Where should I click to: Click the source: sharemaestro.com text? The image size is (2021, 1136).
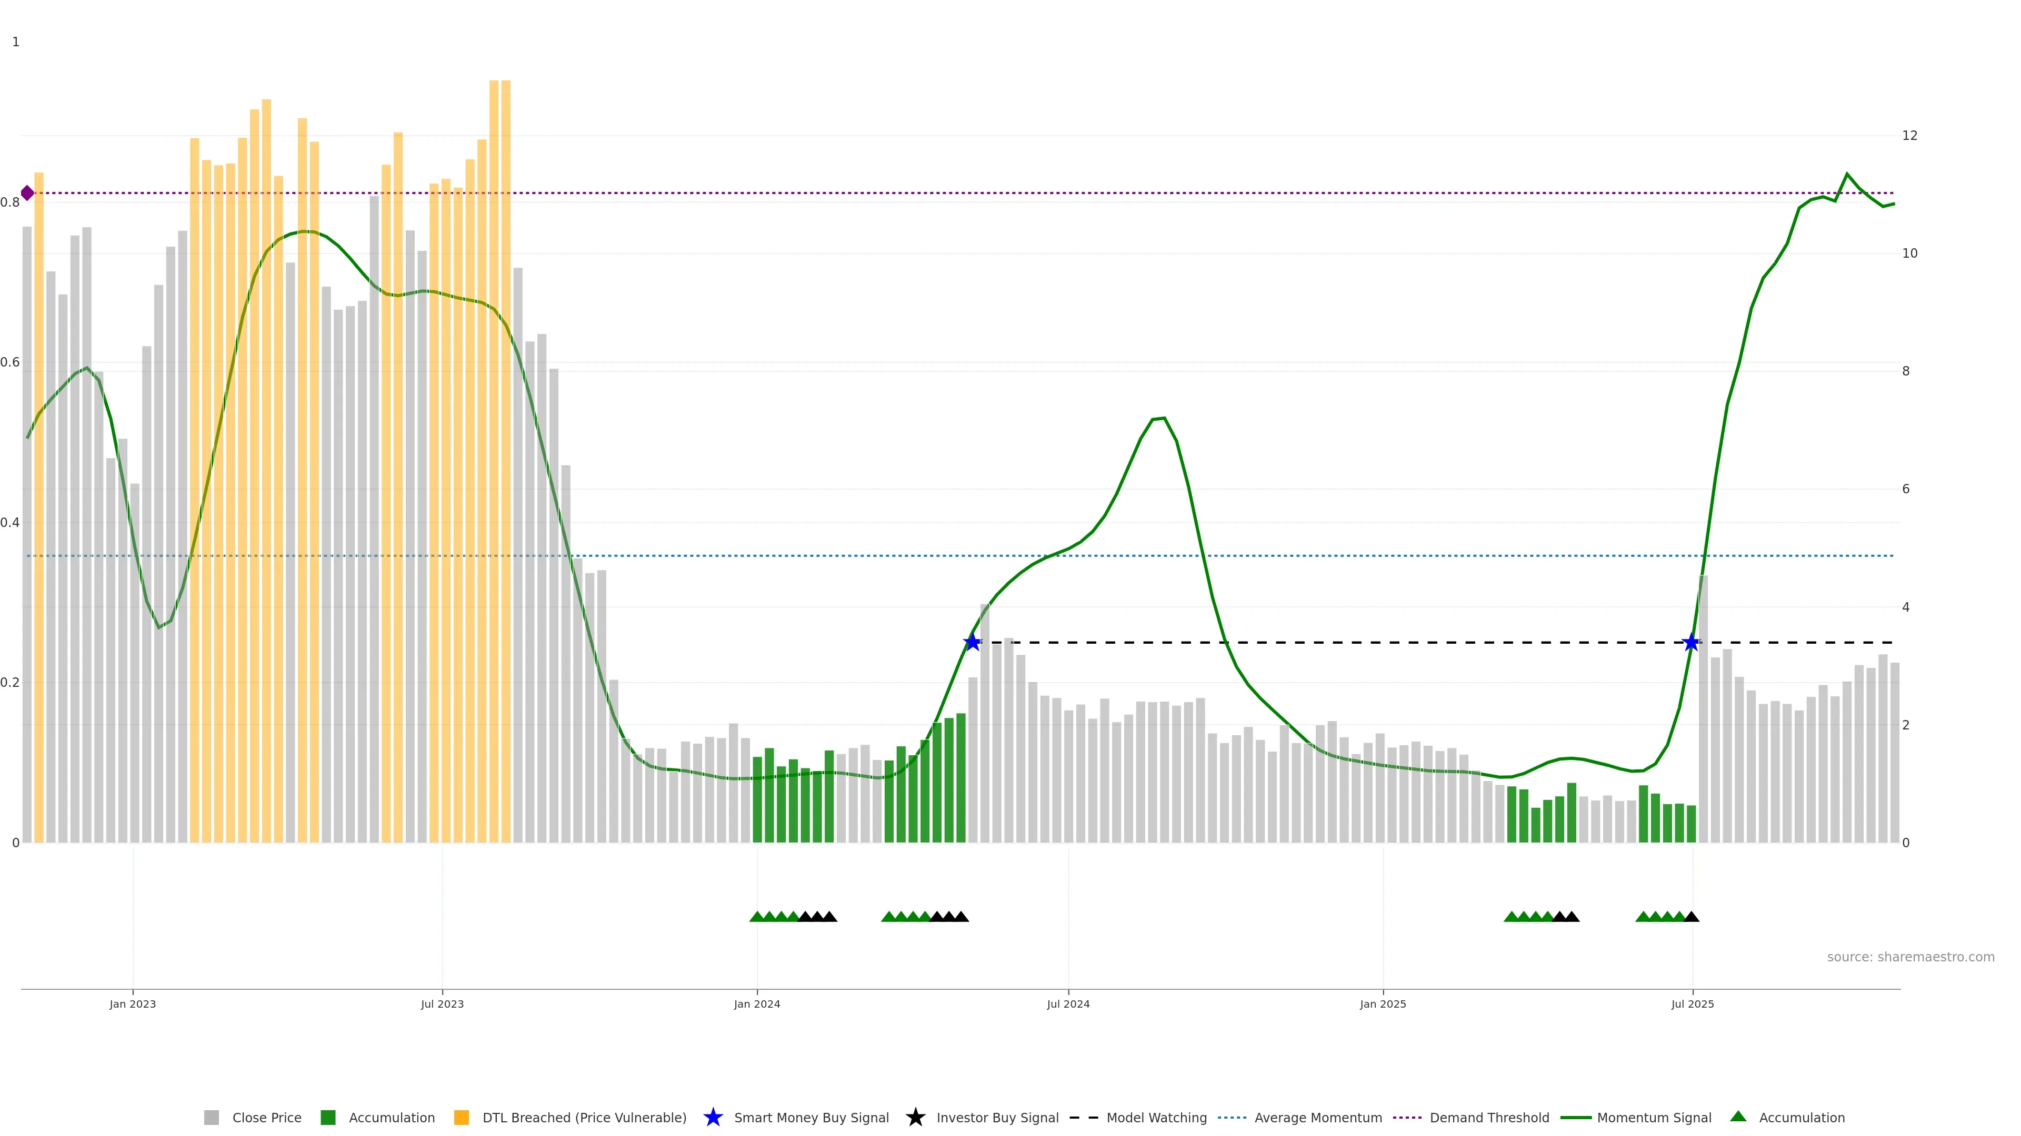tap(1910, 957)
